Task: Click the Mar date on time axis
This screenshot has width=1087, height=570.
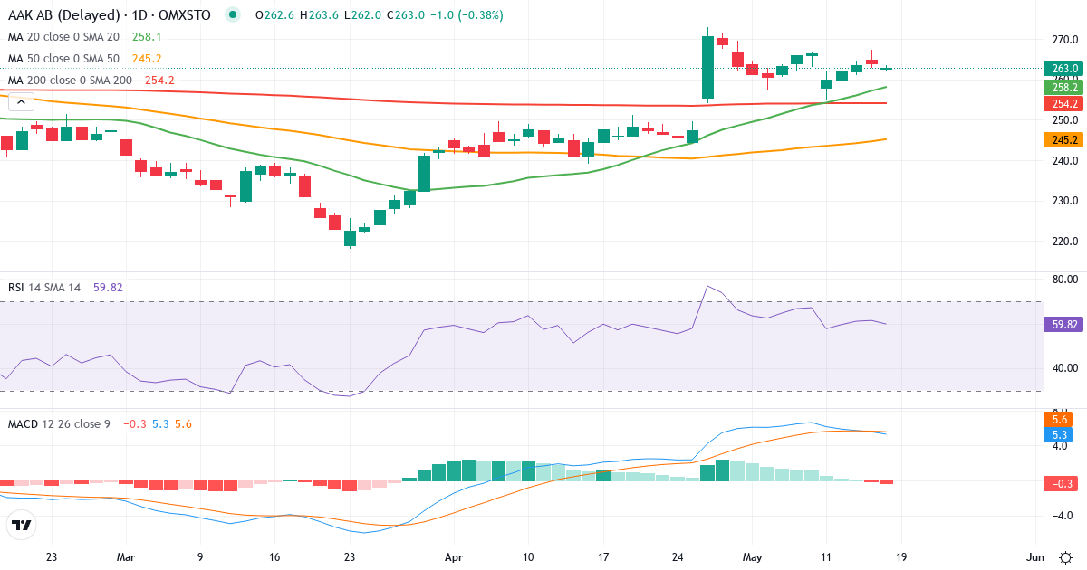Action: [x=126, y=556]
